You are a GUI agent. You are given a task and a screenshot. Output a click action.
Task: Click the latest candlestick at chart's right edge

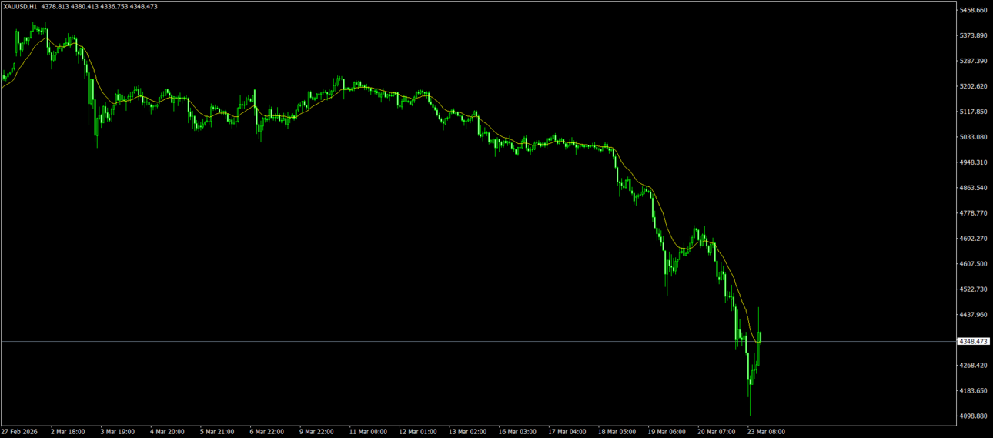(761, 337)
